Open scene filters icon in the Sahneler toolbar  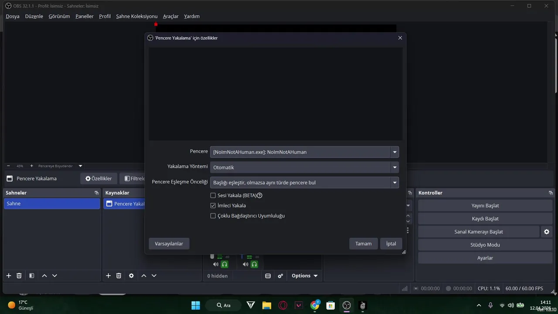pos(32,276)
